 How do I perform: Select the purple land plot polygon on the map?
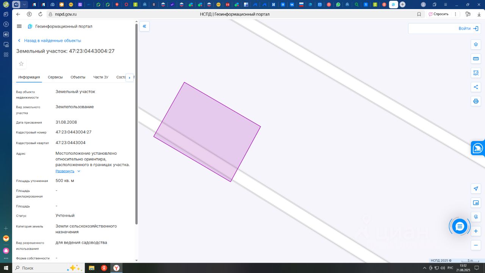tap(207, 132)
